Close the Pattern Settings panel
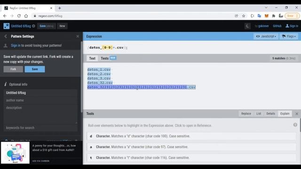 (78, 36)
